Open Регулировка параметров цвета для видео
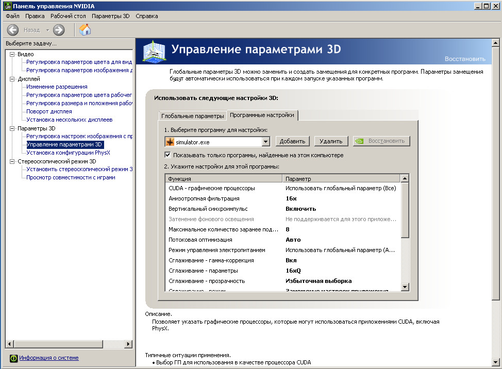 point(79,62)
